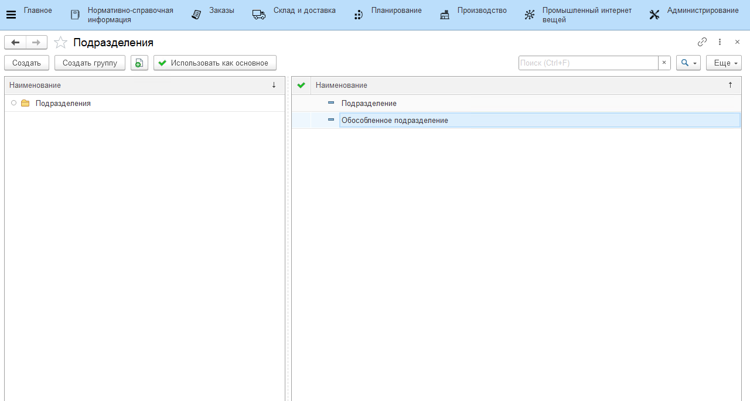750x401 pixels.
Task: Click the forward navigation arrow
Action: 36,42
